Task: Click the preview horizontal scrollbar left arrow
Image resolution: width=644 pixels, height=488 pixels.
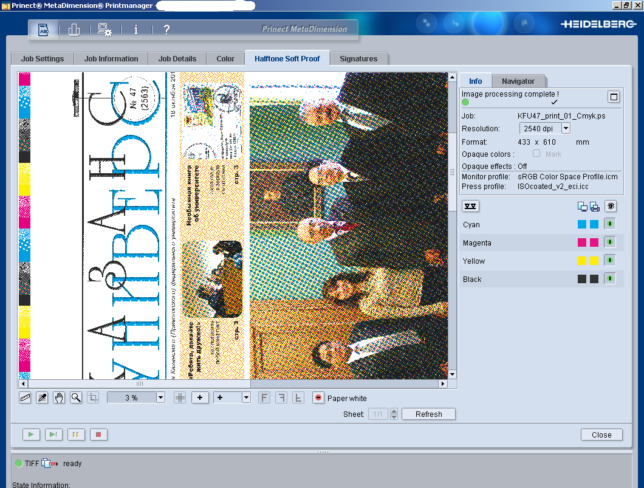Action: point(23,383)
